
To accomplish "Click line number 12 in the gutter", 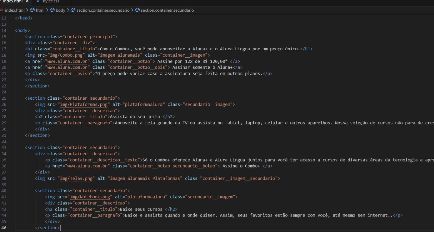I will (x=4, y=18).
